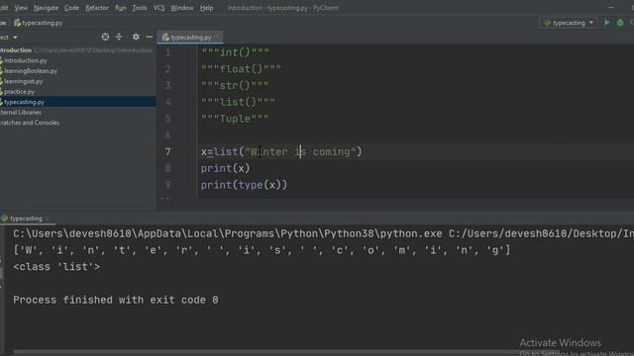Click the <class 'list'> output line

56,267
